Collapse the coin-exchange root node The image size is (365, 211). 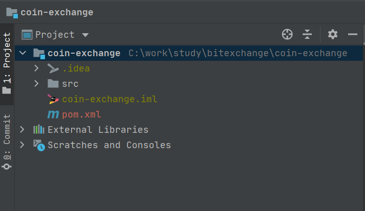click(22, 53)
